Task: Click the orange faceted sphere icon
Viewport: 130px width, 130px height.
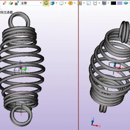Action: click(71, 3)
